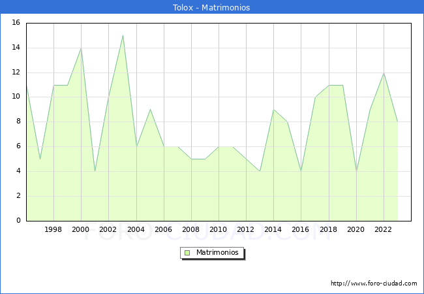Click the Matrimonios legend label
The height and width of the screenshot is (294, 424).
click(217, 252)
